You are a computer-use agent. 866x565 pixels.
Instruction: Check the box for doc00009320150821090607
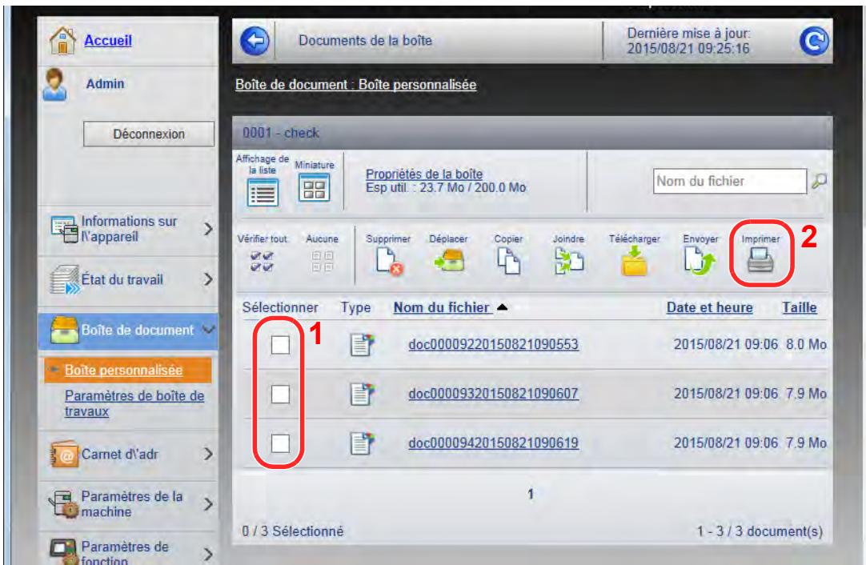[280, 395]
